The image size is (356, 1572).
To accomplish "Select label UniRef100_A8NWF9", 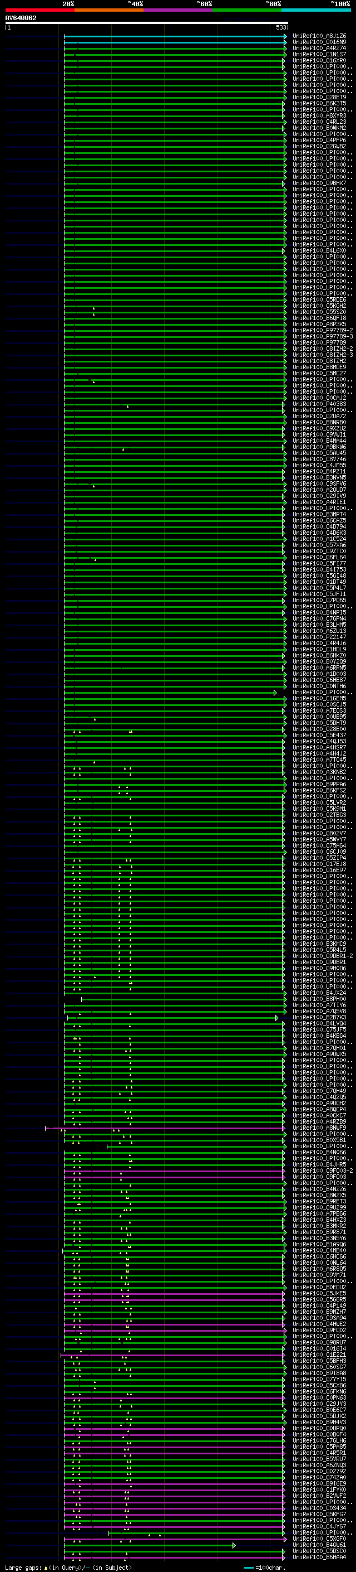I will pyautogui.click(x=319, y=1128).
